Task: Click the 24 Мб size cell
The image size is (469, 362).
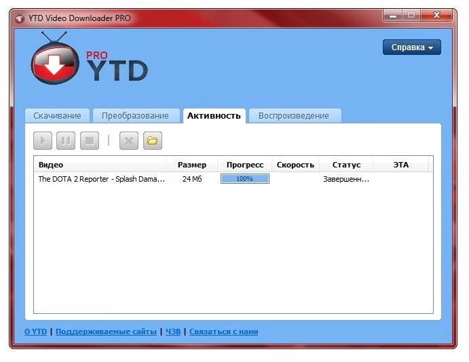Action: pos(192,179)
